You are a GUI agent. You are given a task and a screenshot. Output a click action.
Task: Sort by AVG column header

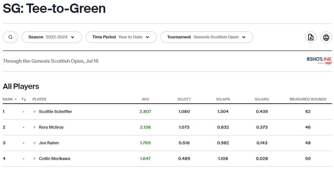click(145, 99)
